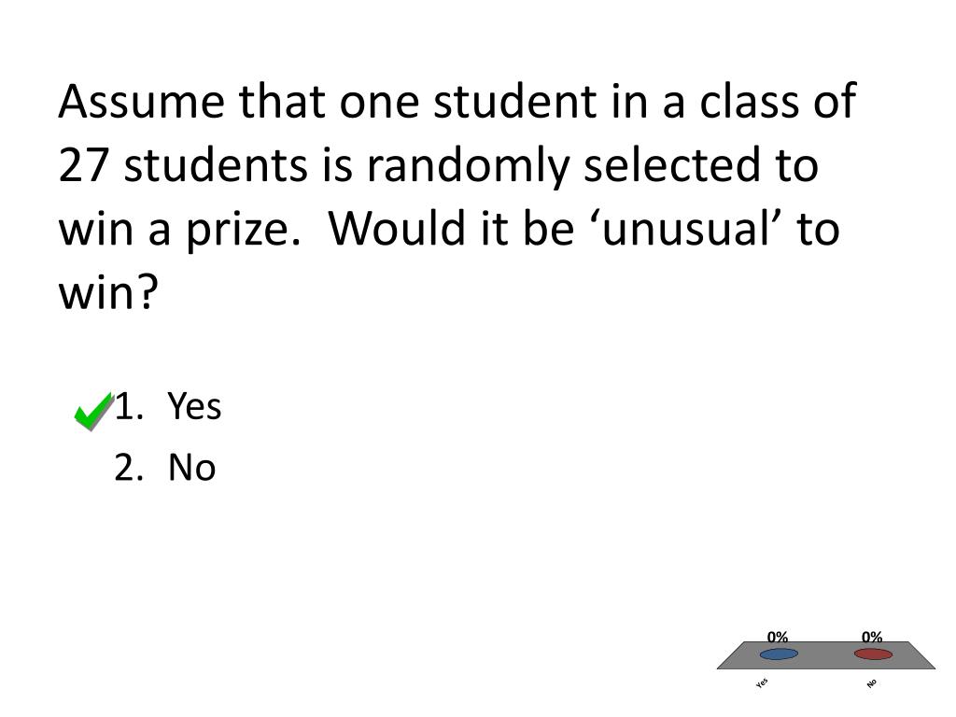The width and height of the screenshot is (956, 717).
Task: Click the list number 2. before No
Action: [129, 468]
